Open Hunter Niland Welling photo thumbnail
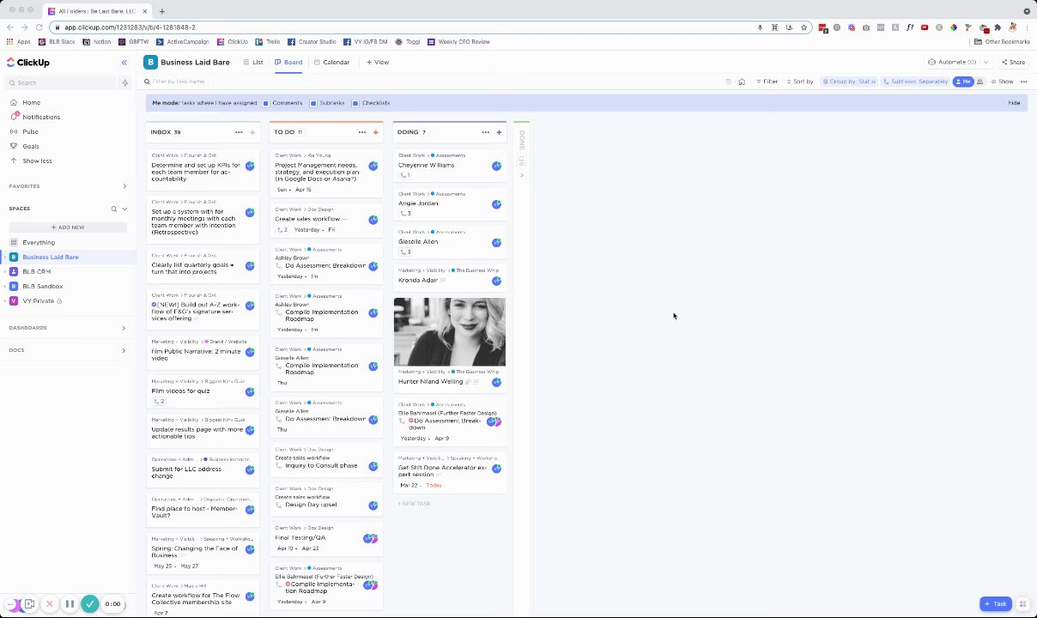 click(449, 331)
